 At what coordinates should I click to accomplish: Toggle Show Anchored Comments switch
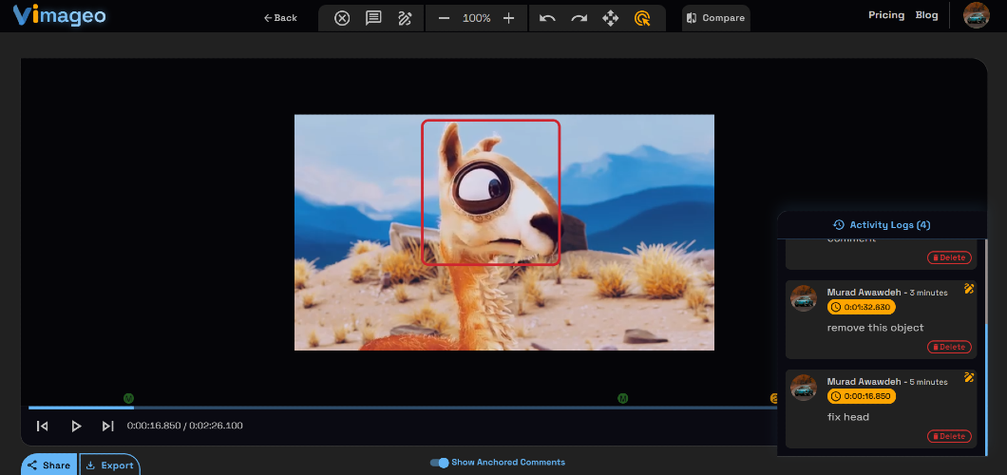tap(439, 462)
